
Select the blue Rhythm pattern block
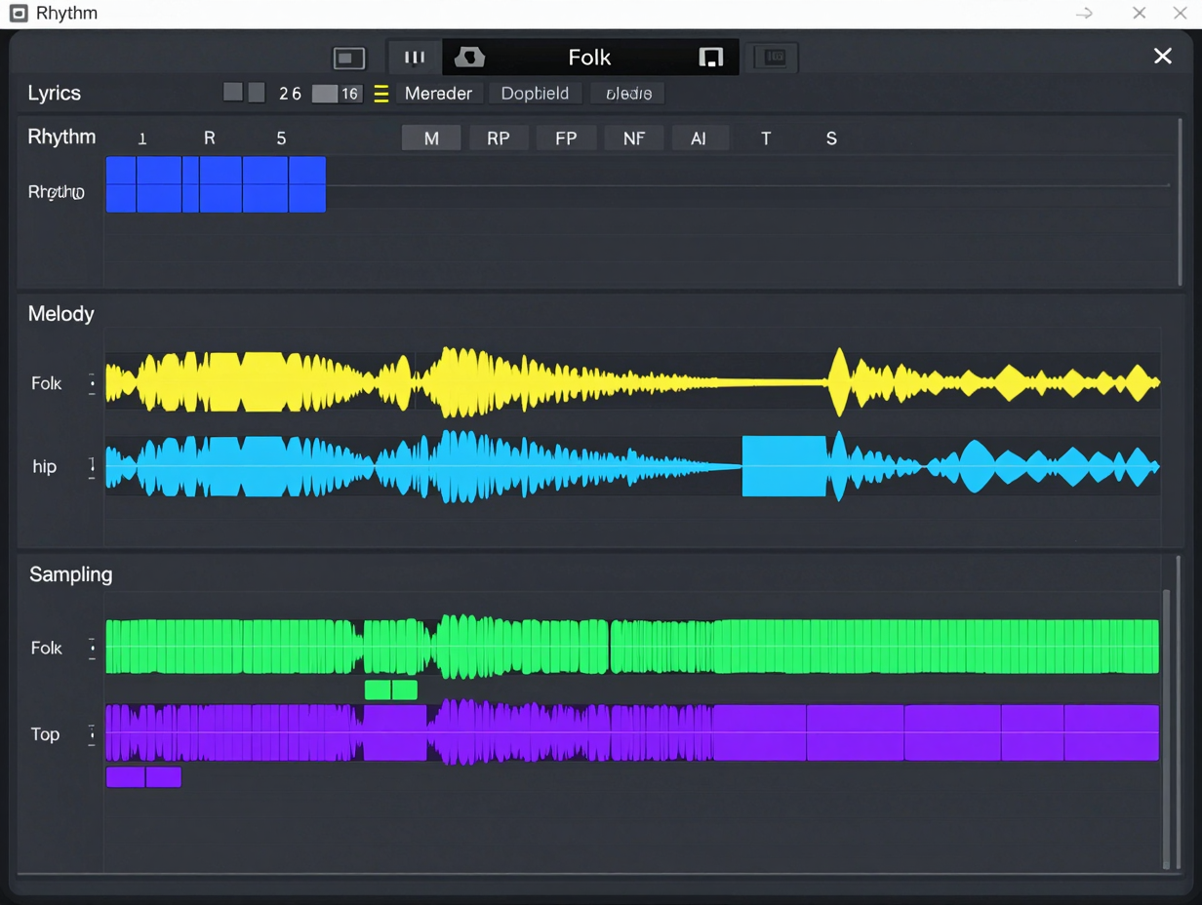click(216, 184)
